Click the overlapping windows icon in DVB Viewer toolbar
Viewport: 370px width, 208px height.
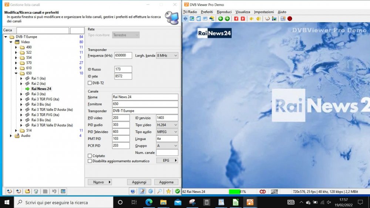[x=198, y=18]
